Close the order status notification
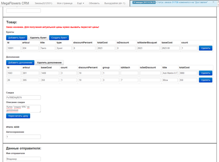219x162 pixels. click(x=213, y=2)
